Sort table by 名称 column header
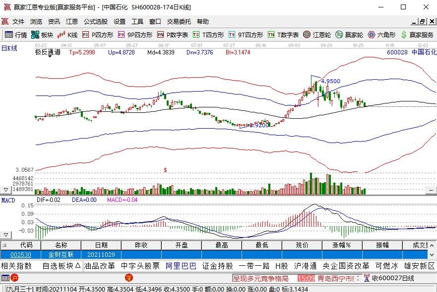This screenshot has width=437, height=292. (x=61, y=245)
